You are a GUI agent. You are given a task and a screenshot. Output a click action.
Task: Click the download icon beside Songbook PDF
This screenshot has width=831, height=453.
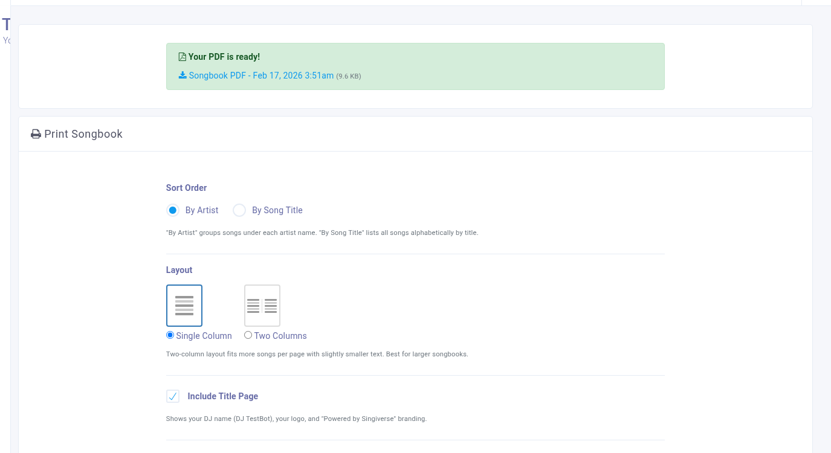tap(183, 75)
